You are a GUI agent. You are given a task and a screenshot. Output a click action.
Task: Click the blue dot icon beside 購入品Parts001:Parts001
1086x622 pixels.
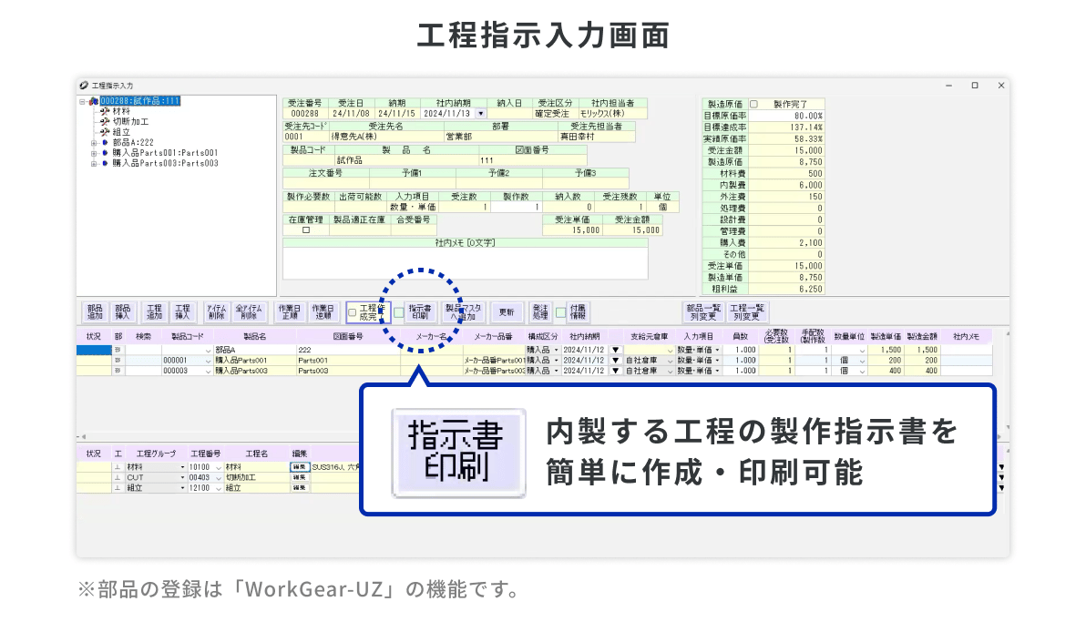(105, 153)
